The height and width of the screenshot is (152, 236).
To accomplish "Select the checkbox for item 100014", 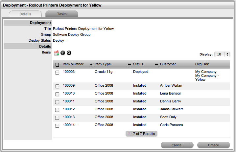I will point(57,125).
